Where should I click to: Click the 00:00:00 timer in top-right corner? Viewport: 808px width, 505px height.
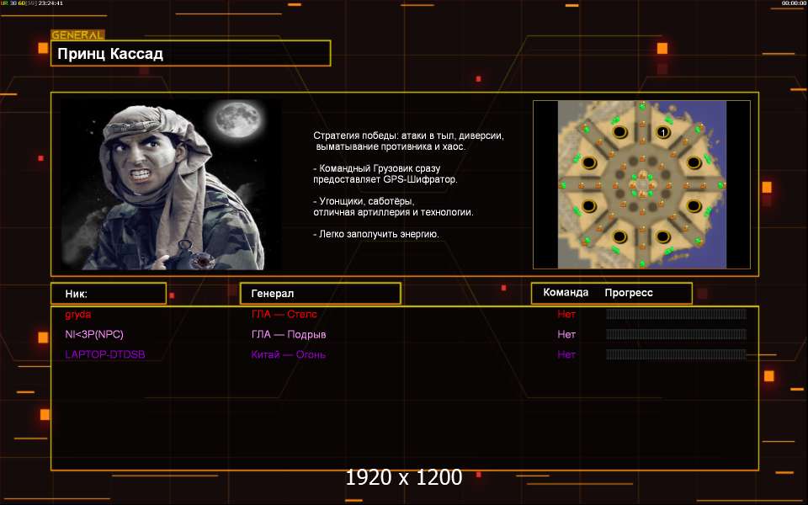[x=794, y=3]
